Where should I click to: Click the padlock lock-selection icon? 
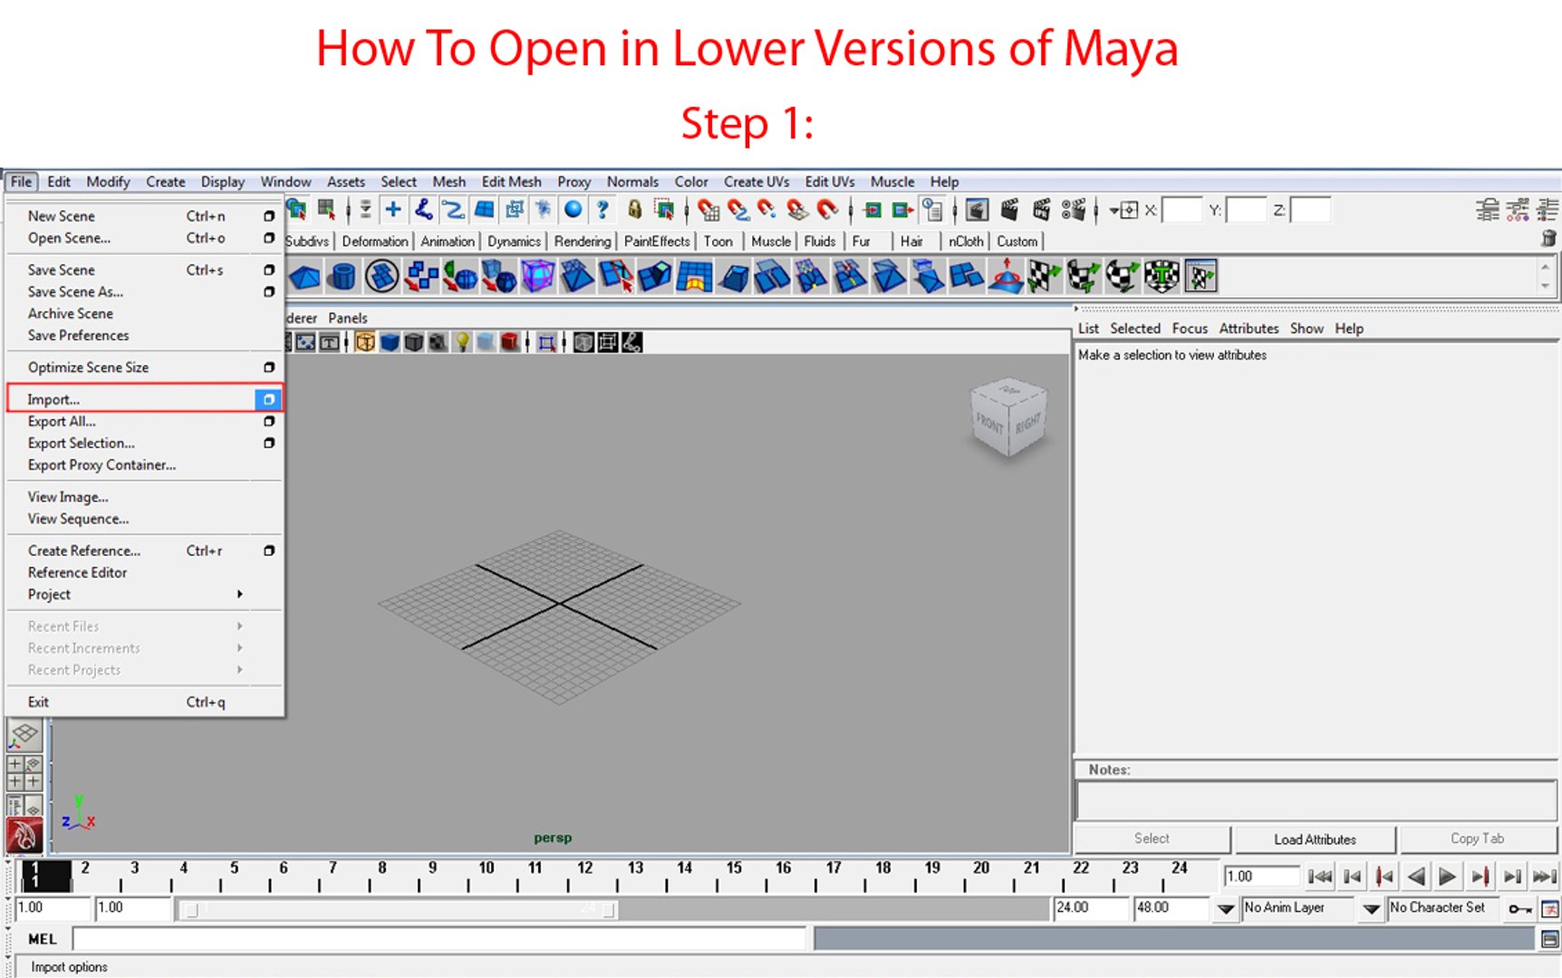[x=634, y=210]
